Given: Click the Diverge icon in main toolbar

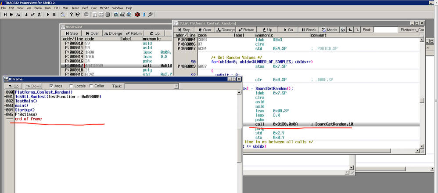Looking at the screenshot, I should [18, 15].
